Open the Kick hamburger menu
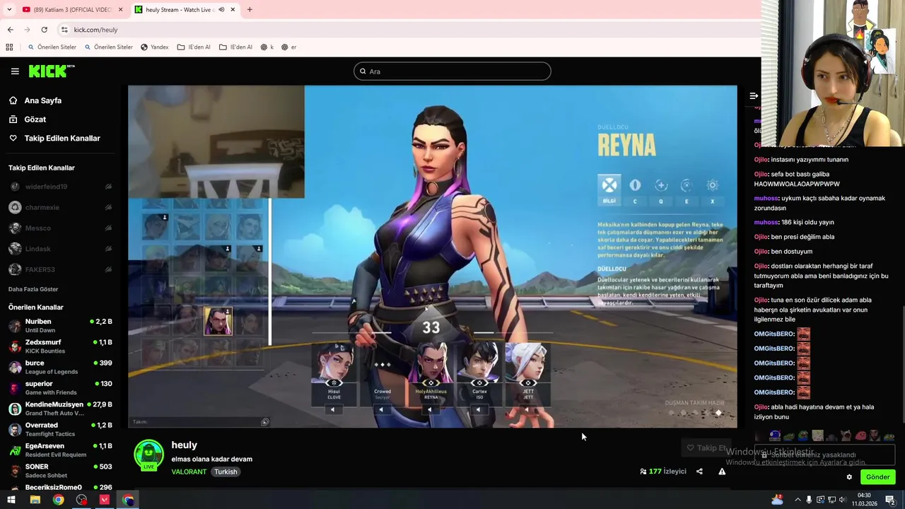 (15, 71)
